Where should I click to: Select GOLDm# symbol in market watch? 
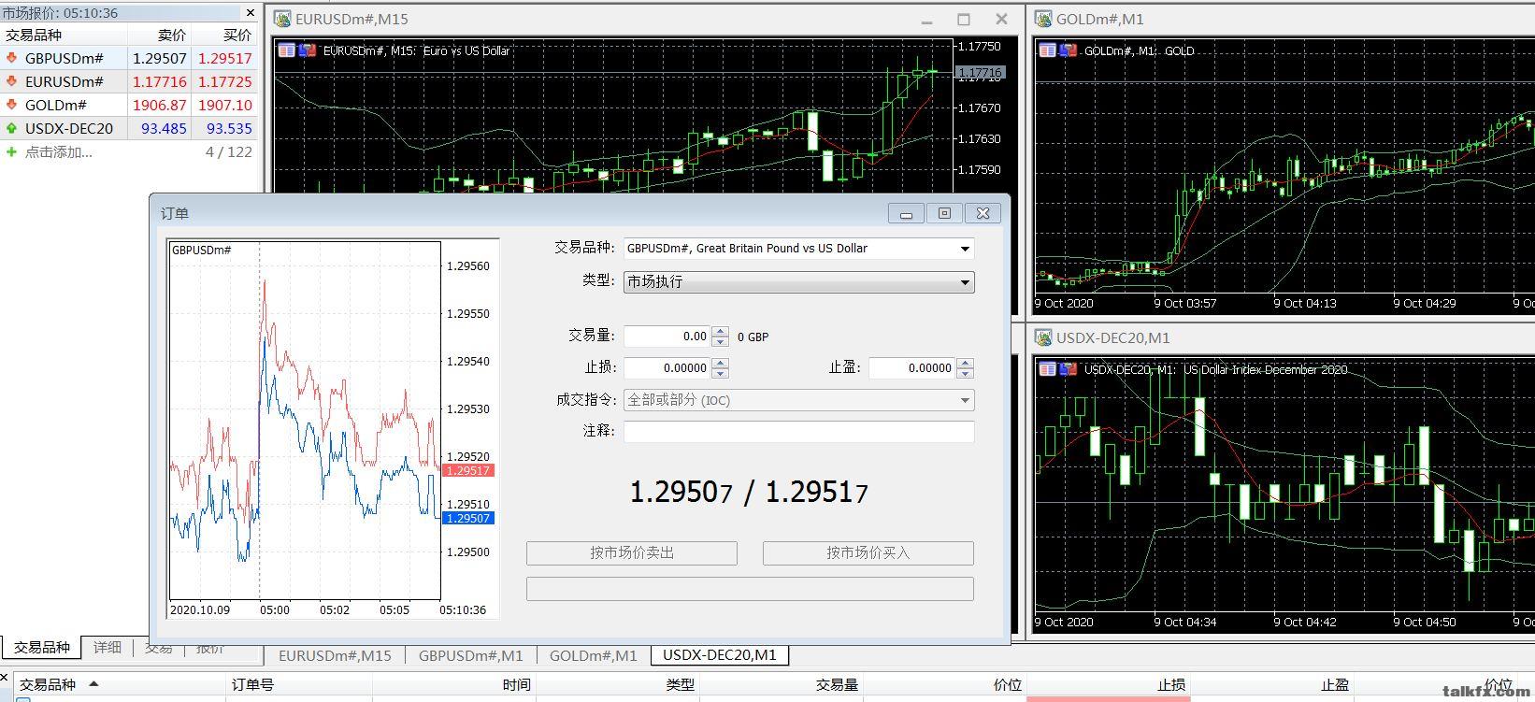tap(55, 105)
